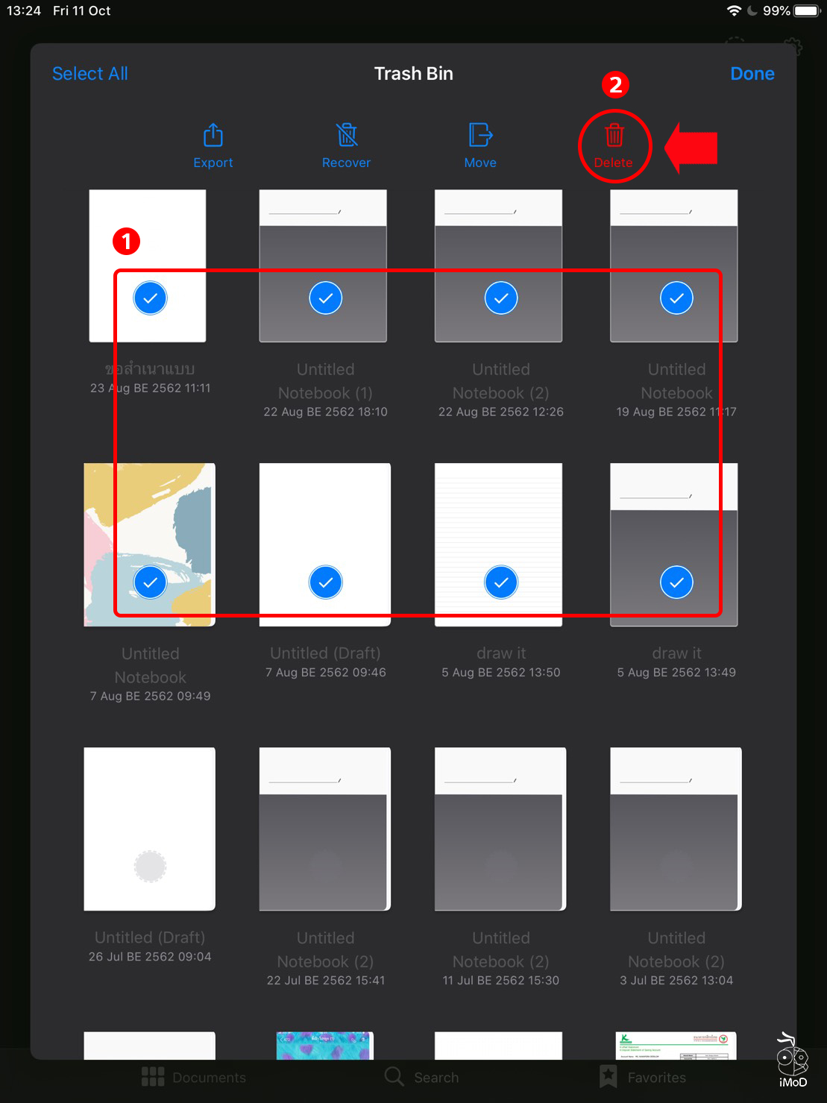
Task: Deselect the checkmark on Untitled Notebook (1)
Action: coord(325,298)
